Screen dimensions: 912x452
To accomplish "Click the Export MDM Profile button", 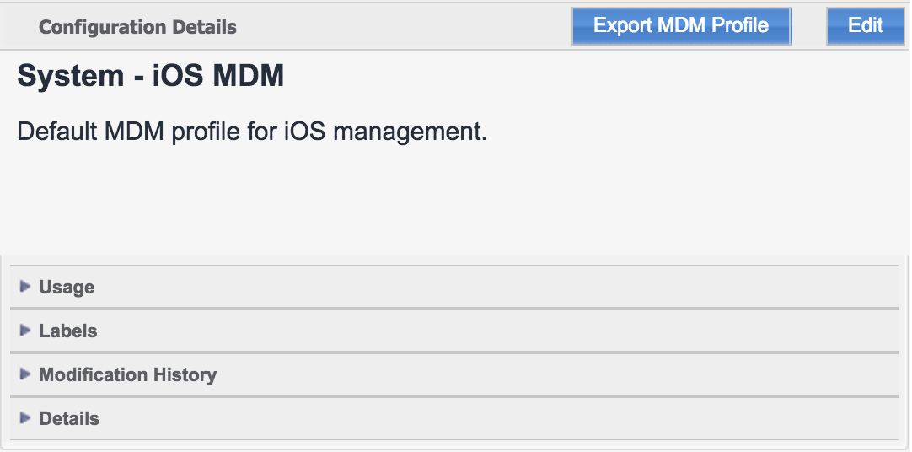I will pos(681,25).
